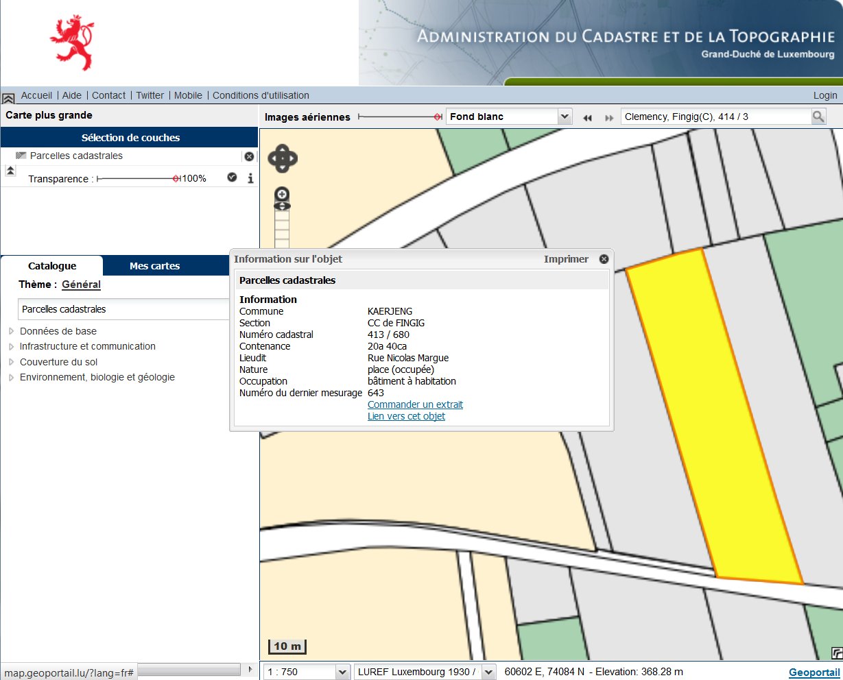Viewport: 843px width, 680px height.
Task: Close the Information sur l'objet popup
Action: 604,259
